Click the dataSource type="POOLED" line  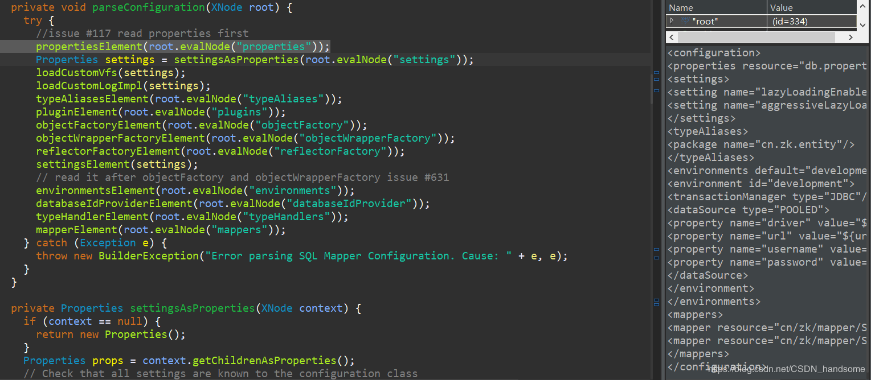[749, 210]
